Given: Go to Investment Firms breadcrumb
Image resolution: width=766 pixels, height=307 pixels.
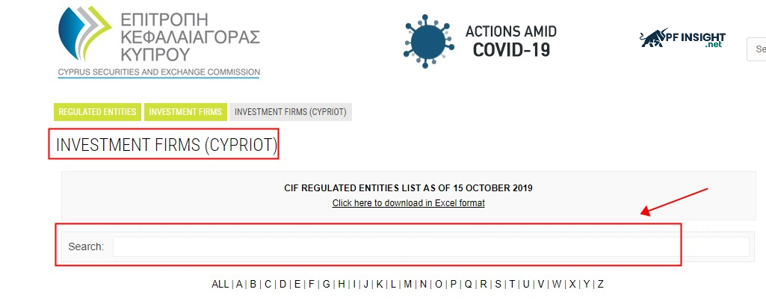Looking at the screenshot, I should (185, 112).
